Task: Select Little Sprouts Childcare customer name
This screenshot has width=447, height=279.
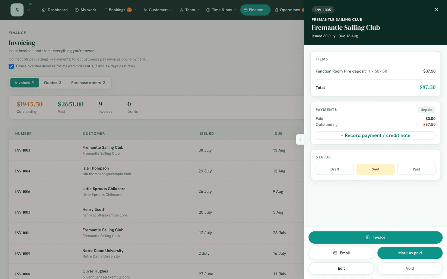Action: click(104, 189)
